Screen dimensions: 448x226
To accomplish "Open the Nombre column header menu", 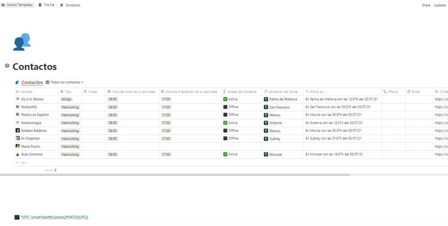I will (x=36, y=92).
